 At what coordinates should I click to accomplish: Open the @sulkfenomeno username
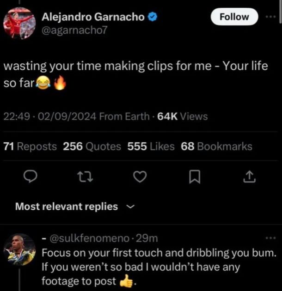(89, 238)
